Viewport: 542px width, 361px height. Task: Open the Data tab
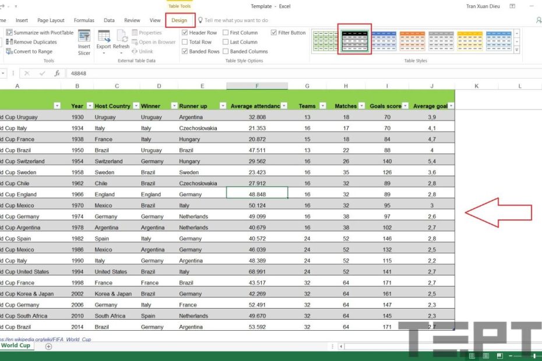pos(109,20)
